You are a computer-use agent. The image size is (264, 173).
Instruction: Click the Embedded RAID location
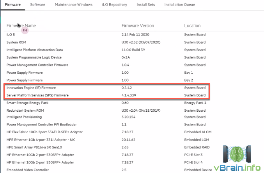[197, 147]
